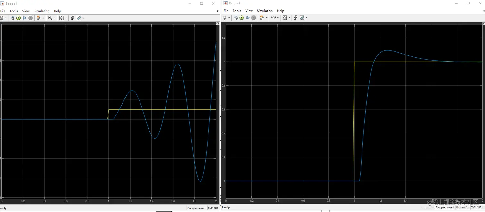Open Tools menu in Scope2
Image resolution: width=485 pixels, height=212 pixels.
point(237,11)
